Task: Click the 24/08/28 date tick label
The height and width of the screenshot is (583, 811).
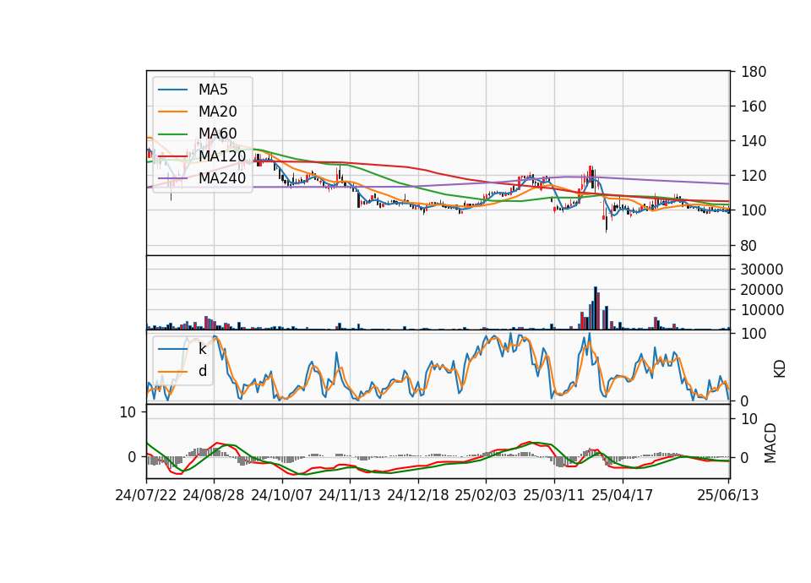Action: (214, 495)
